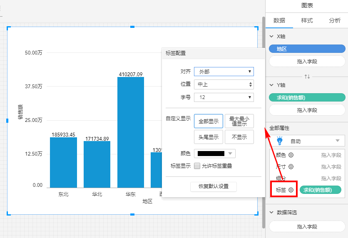Click the swap X/Y axes arrows icon
This screenshot has height=238, width=348.
[x=307, y=77]
